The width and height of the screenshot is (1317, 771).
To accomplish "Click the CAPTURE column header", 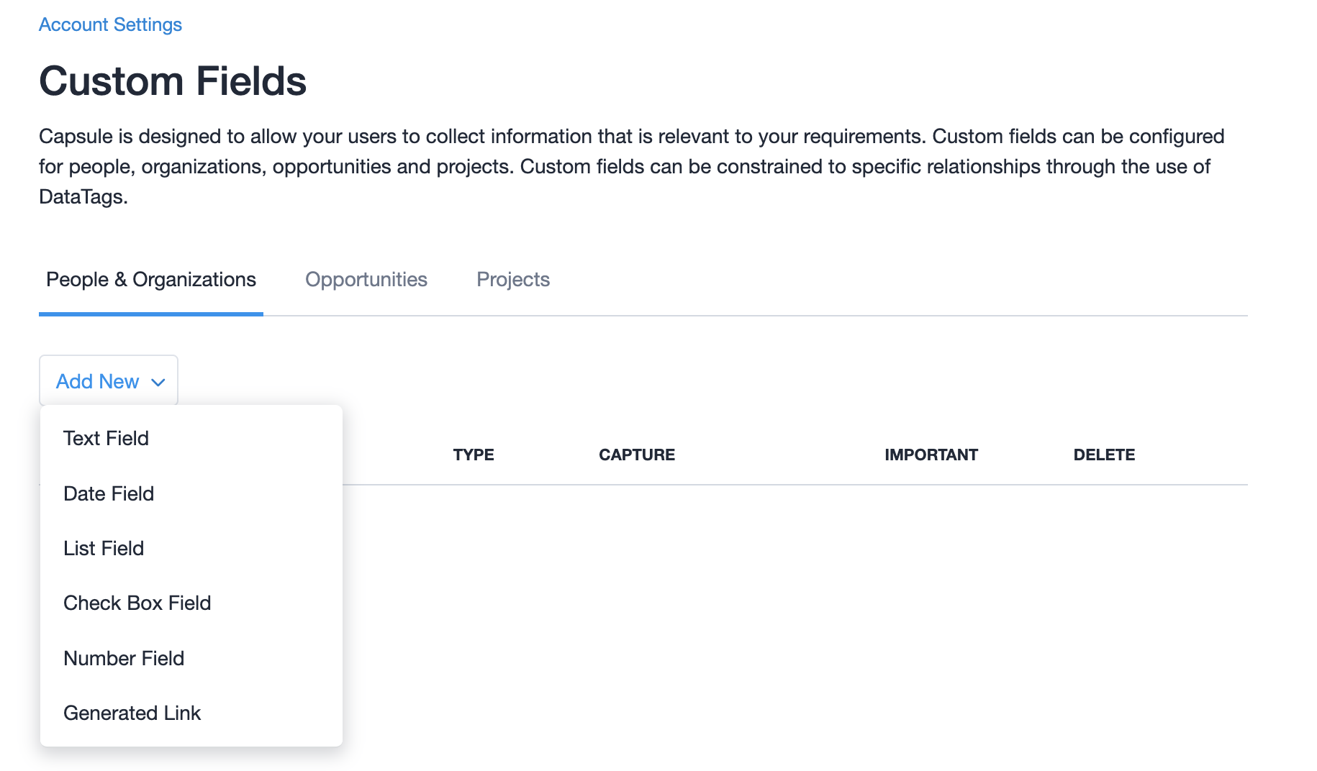I will 636,455.
